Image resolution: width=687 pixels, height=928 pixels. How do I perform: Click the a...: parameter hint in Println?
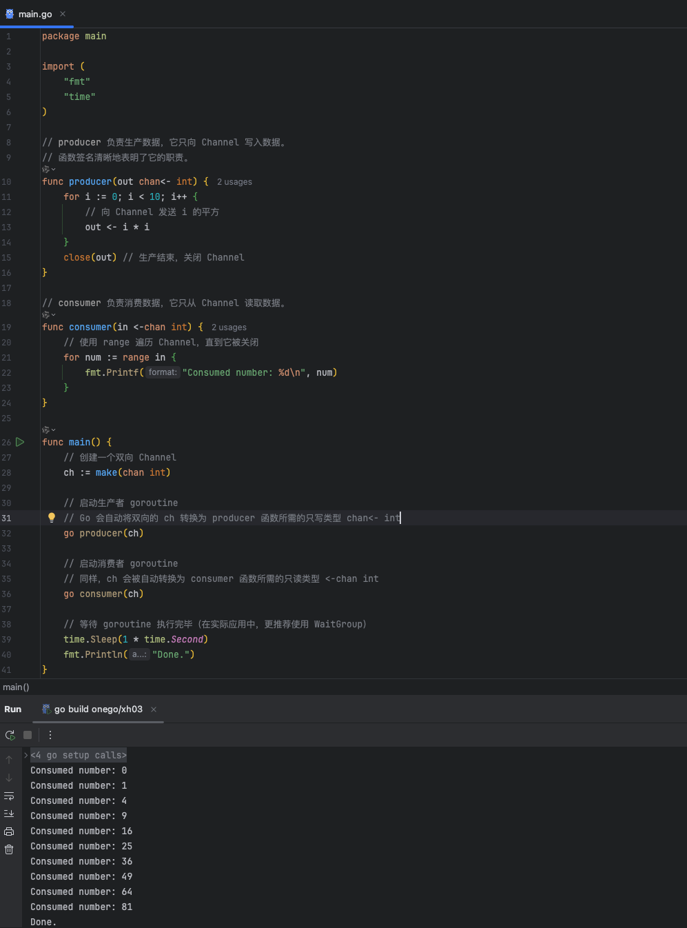(x=139, y=654)
